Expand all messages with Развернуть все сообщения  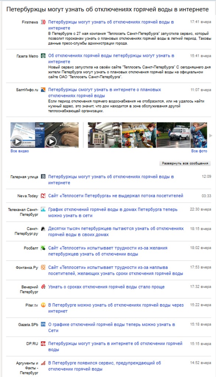coord(185,163)
